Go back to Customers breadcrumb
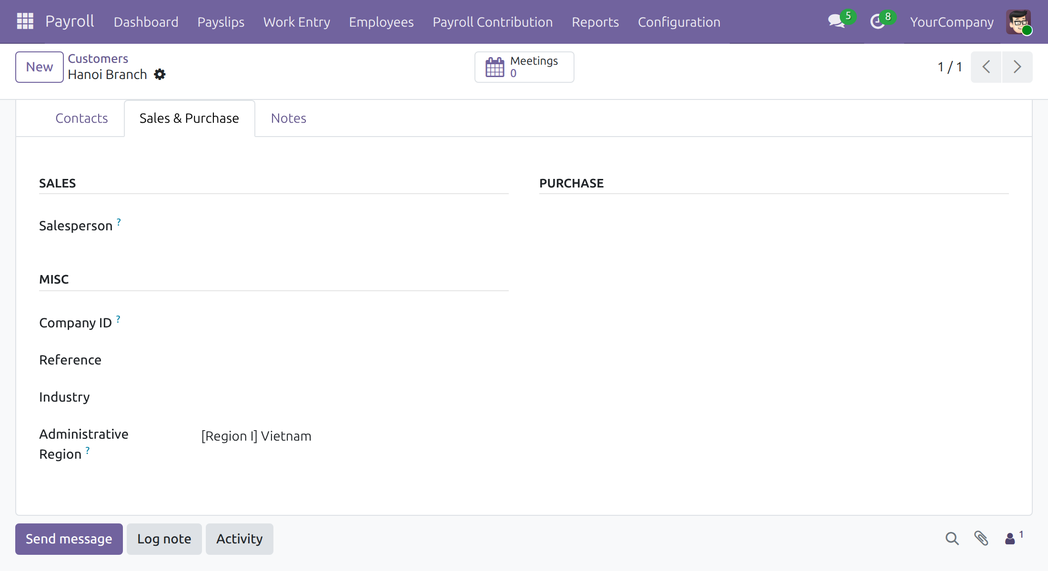The image size is (1048, 571). click(98, 59)
